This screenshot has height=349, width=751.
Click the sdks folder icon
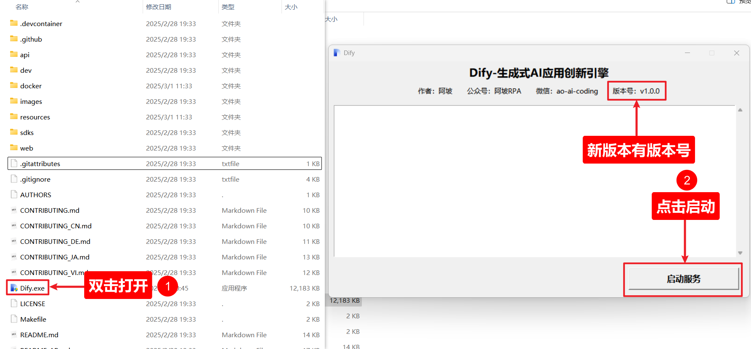[14, 132]
